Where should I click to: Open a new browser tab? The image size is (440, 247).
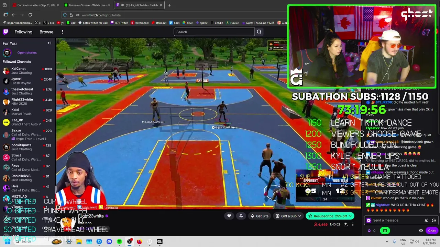[169, 5]
